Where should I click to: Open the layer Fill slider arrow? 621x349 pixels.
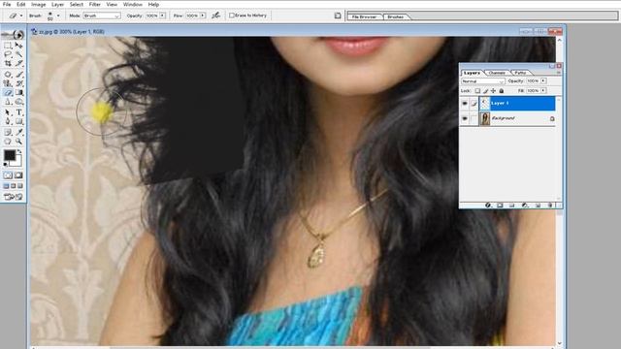pyautogui.click(x=543, y=90)
